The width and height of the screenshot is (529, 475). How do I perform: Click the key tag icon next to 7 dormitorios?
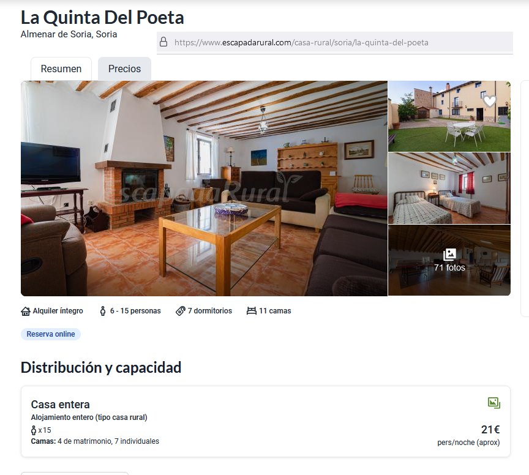[181, 311]
